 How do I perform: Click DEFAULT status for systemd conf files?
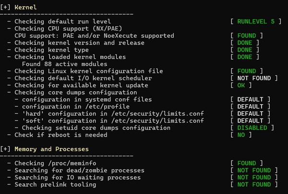click(250, 99)
